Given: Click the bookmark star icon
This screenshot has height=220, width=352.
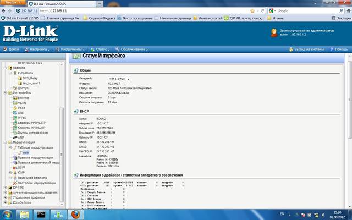Looking at the screenshot, I should (252, 11).
